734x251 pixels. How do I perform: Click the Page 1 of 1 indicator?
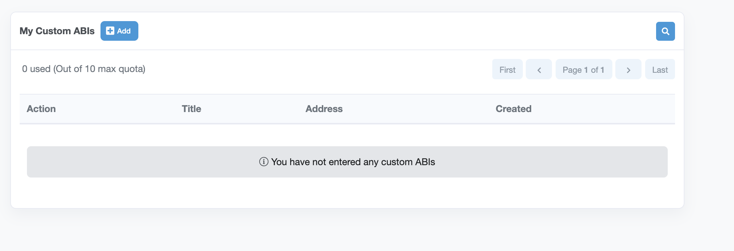(583, 69)
